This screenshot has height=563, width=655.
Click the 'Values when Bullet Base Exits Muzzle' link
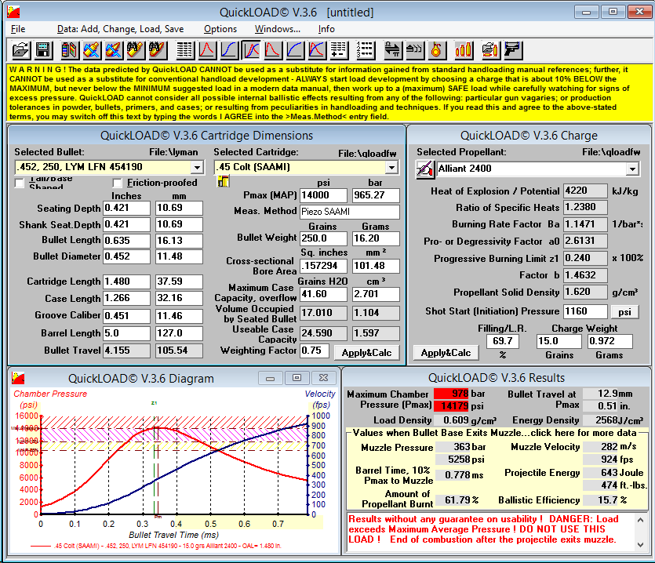point(495,433)
